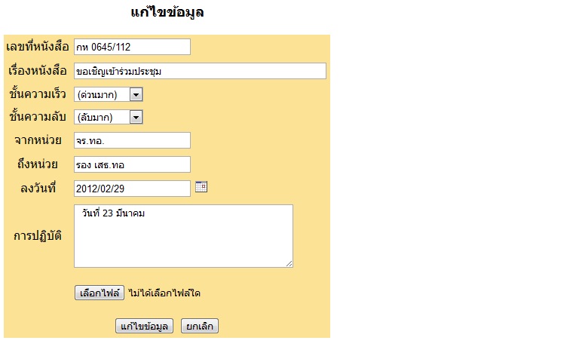579x362 pixels.
Task: Click the เลขที่หนังสือ input field
Action: [x=132, y=47]
